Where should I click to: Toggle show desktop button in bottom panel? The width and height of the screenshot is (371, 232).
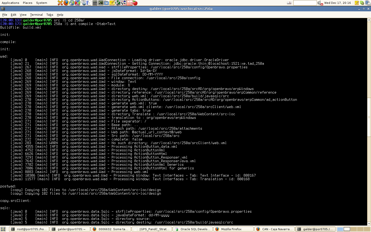pyautogui.click(x=3, y=229)
